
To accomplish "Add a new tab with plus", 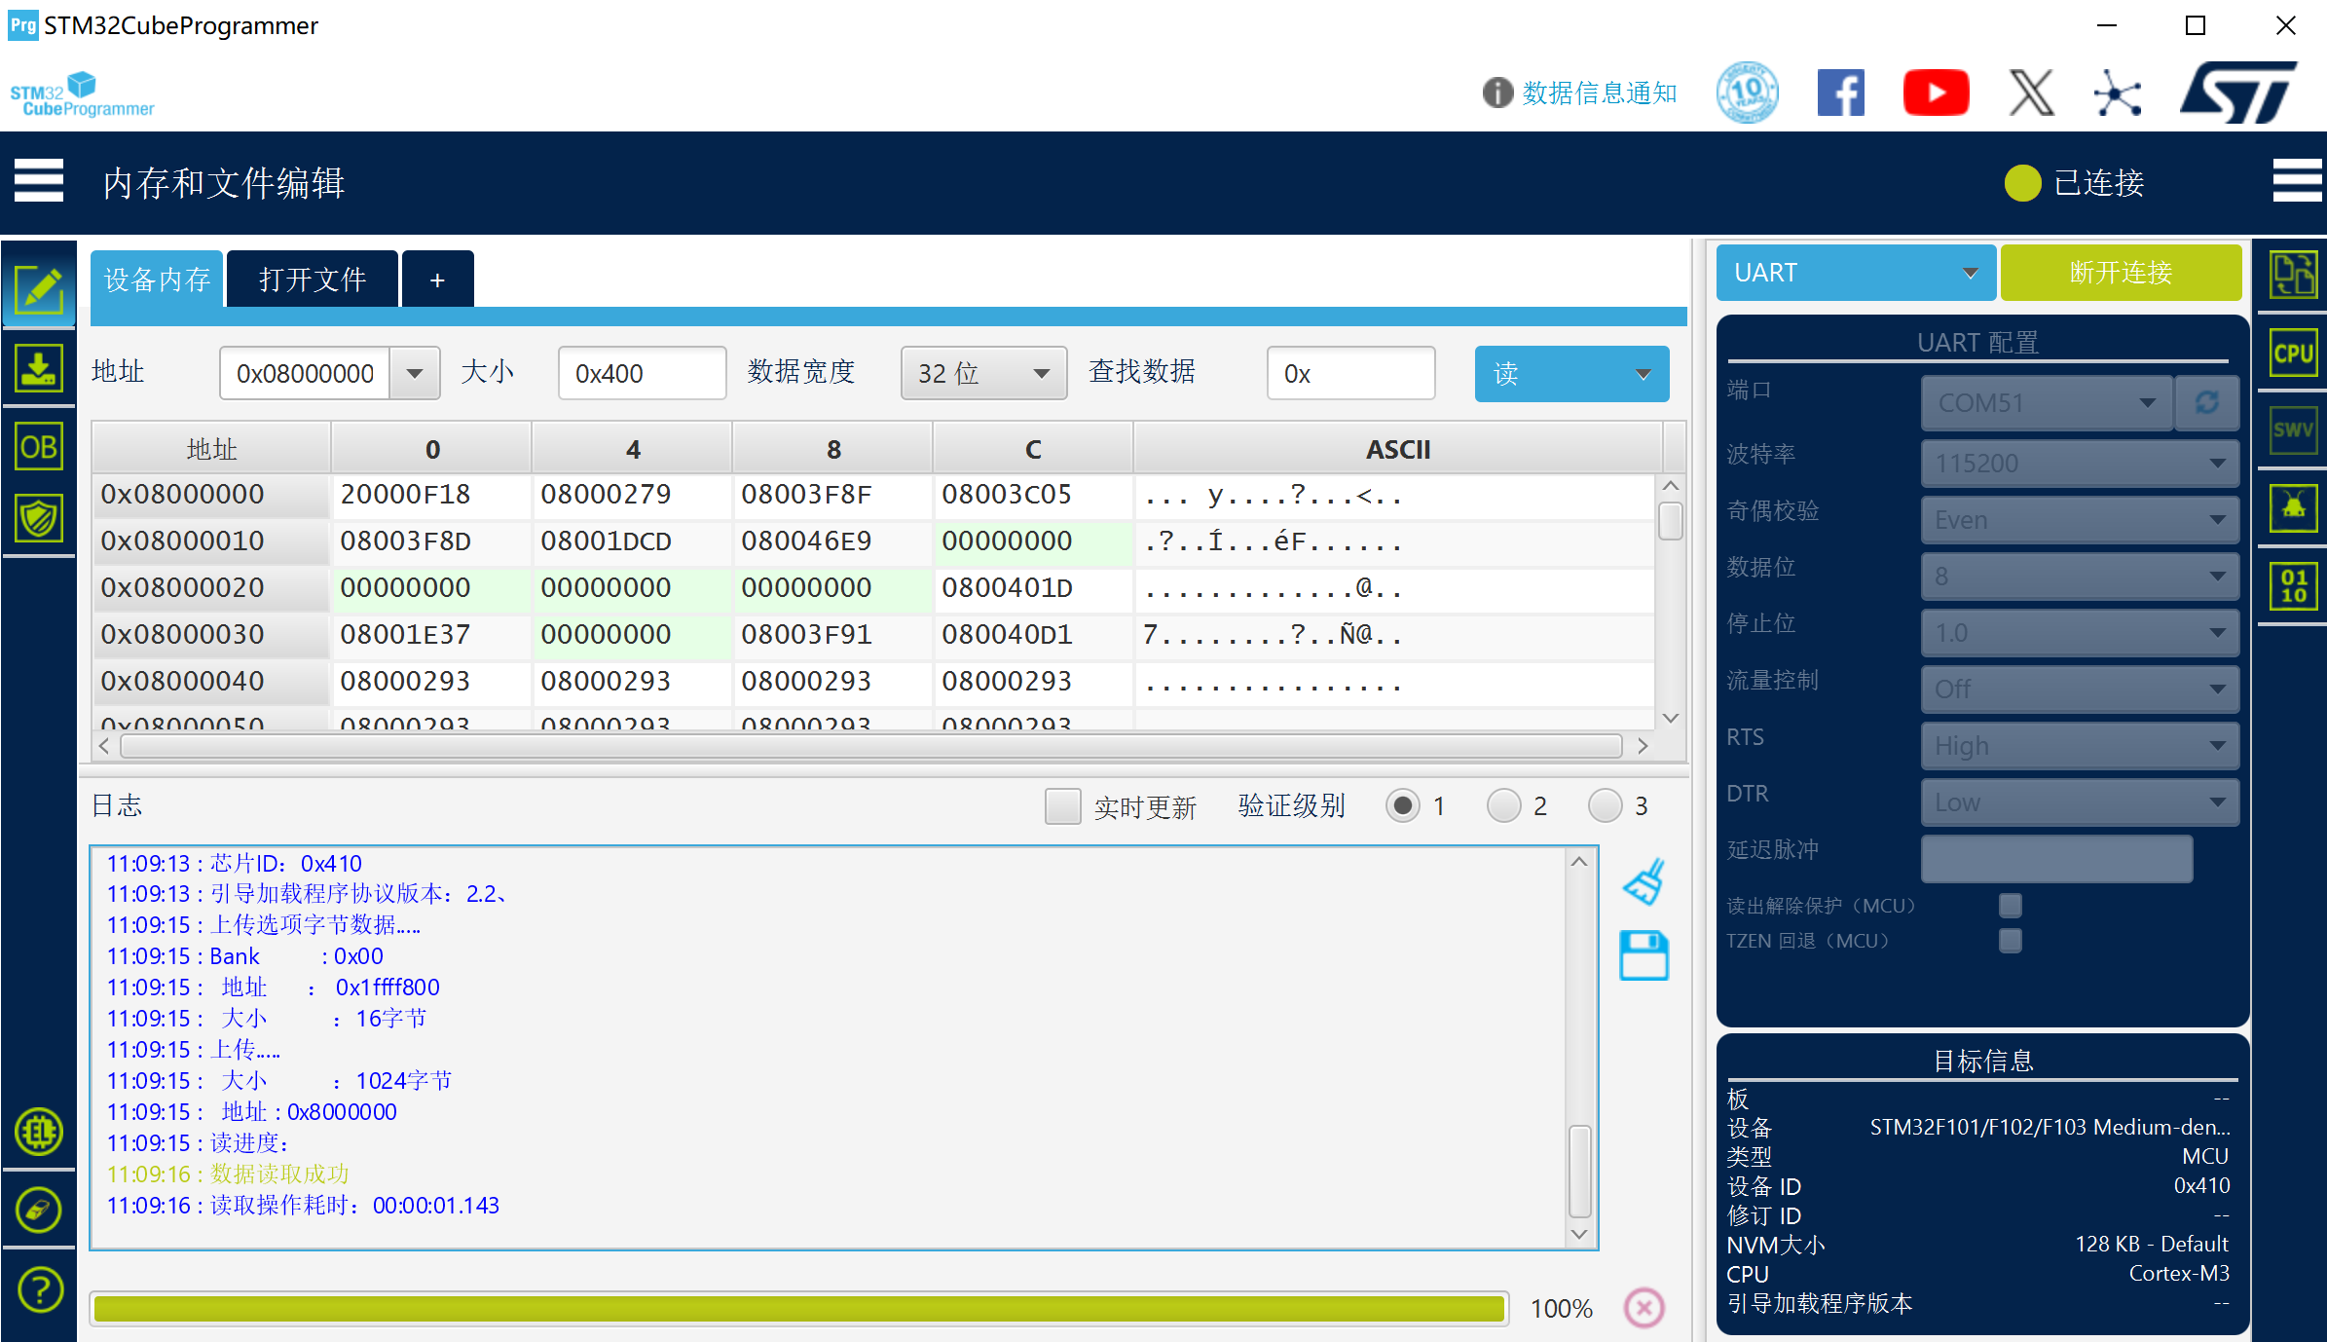I will pyautogui.click(x=437, y=280).
